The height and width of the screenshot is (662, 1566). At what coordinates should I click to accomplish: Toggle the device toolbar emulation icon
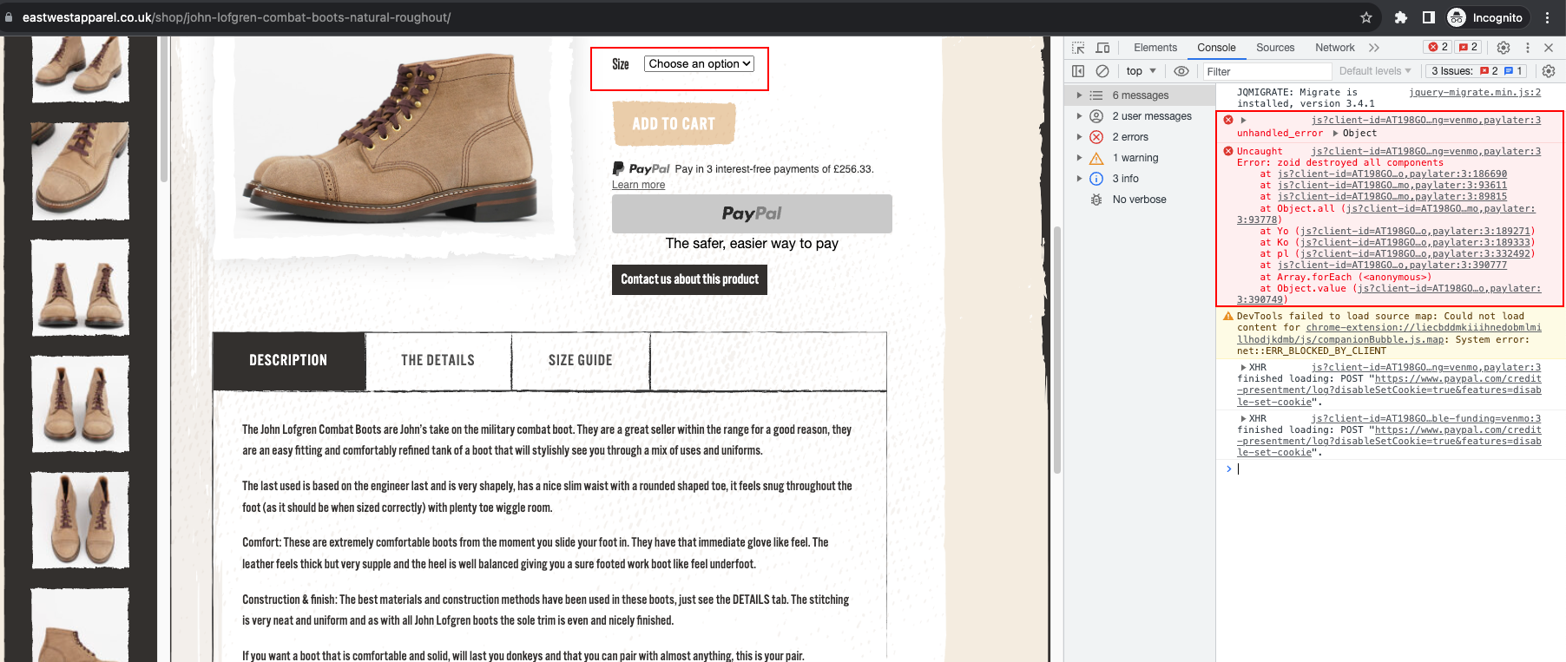1102,48
